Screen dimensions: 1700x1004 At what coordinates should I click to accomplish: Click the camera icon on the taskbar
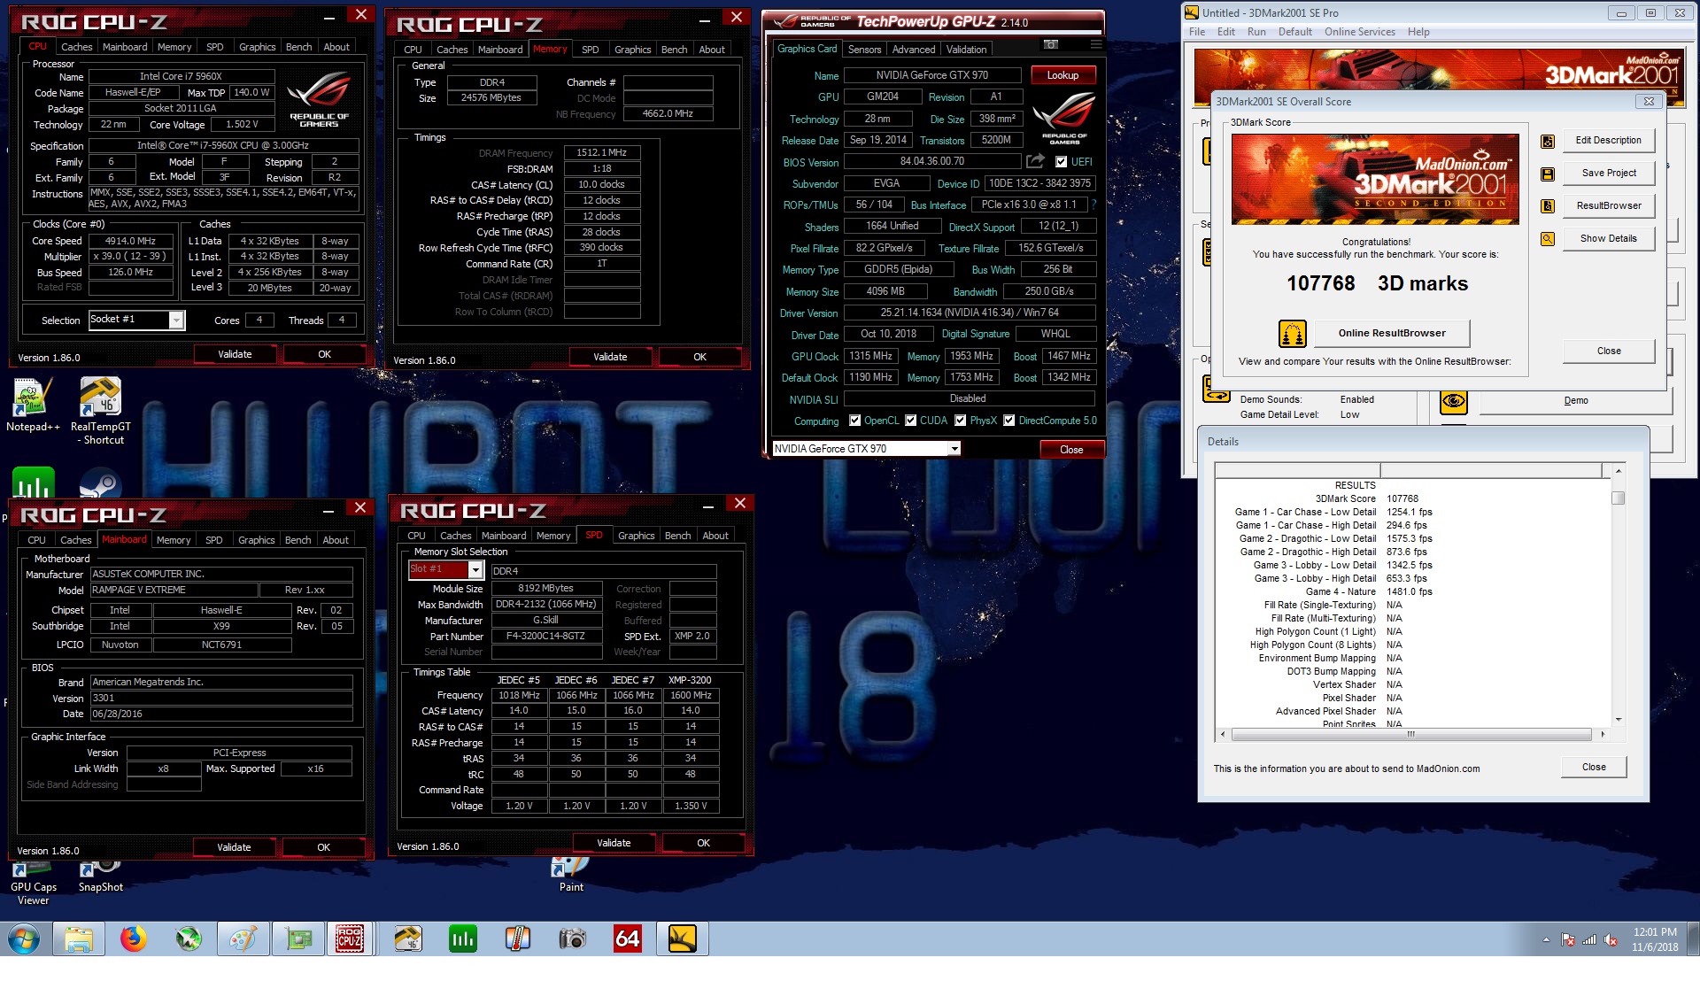(x=573, y=938)
